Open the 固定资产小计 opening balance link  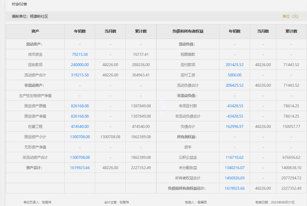[x=80, y=137]
